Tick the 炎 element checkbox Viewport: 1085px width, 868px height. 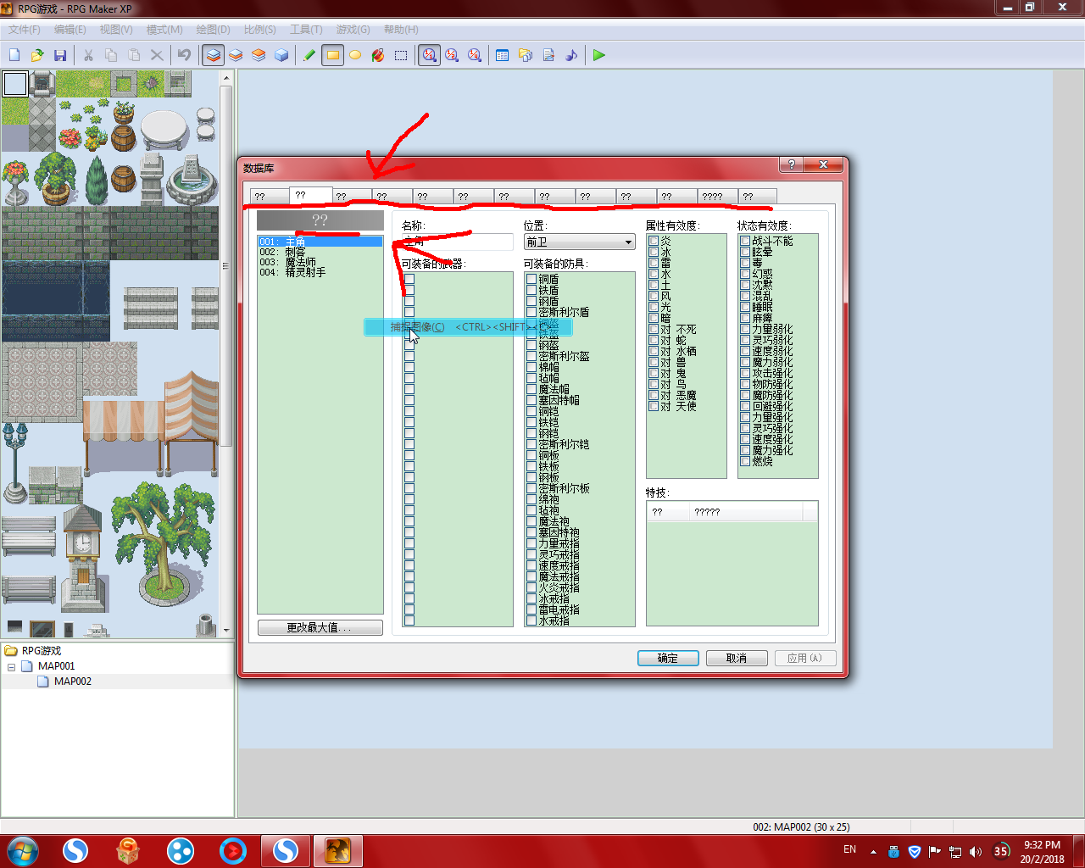tap(654, 241)
